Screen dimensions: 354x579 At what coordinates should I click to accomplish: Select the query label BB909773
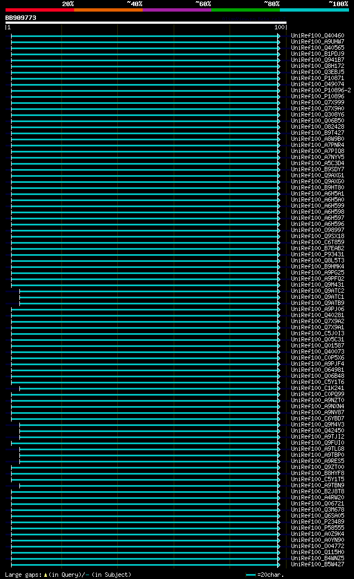[x=20, y=18]
